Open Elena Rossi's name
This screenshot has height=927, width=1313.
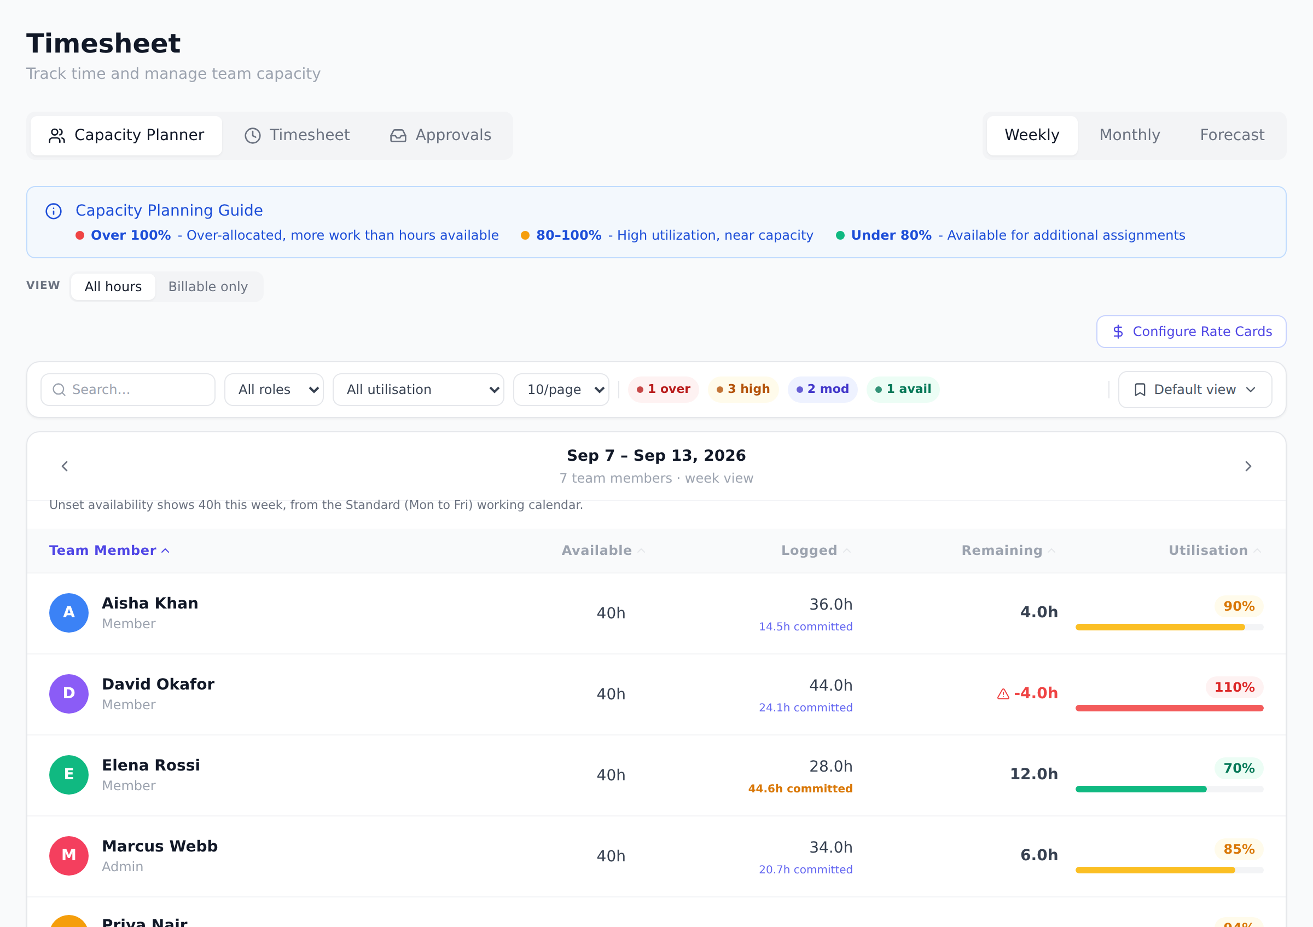coord(151,766)
